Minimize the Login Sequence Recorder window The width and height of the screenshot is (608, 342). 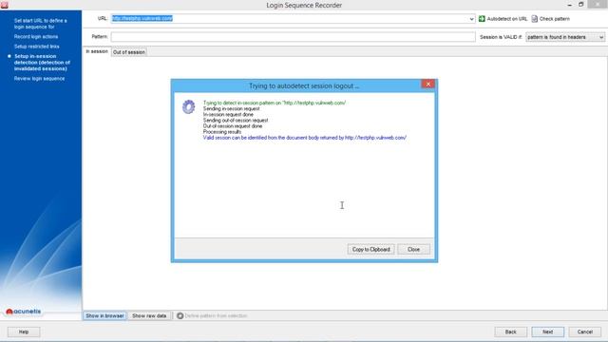[570, 5]
